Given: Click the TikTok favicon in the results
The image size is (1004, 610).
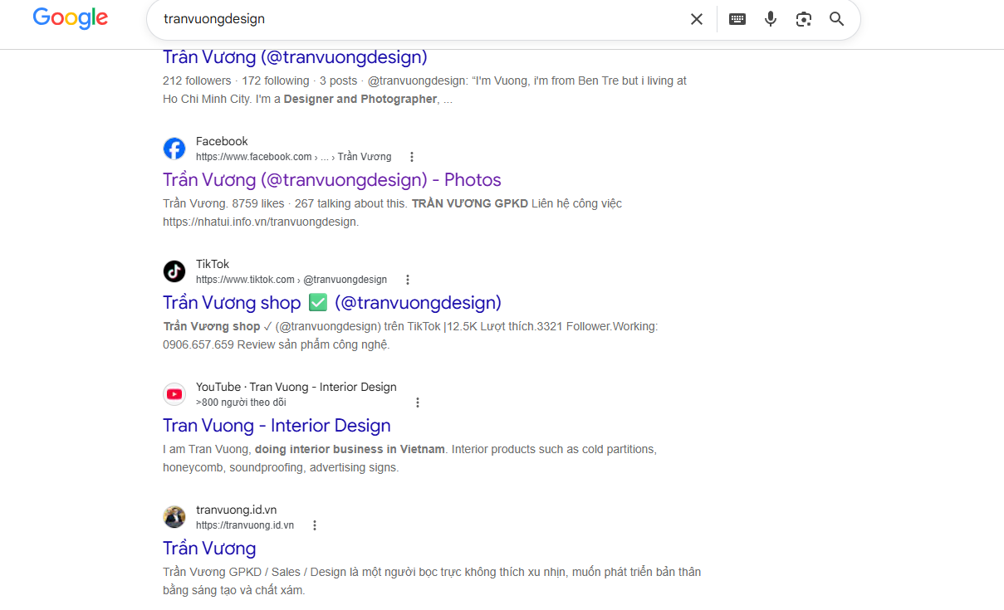Looking at the screenshot, I should pyautogui.click(x=174, y=271).
